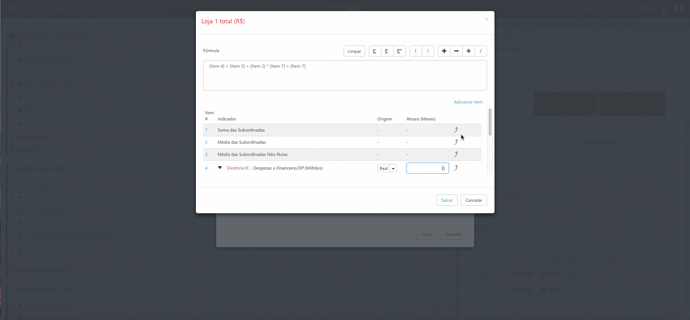Add a closing parenthesis to formula
This screenshot has height=320, width=690.
point(428,51)
